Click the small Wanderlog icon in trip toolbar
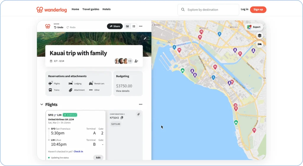303x166 pixels. click(x=48, y=26)
